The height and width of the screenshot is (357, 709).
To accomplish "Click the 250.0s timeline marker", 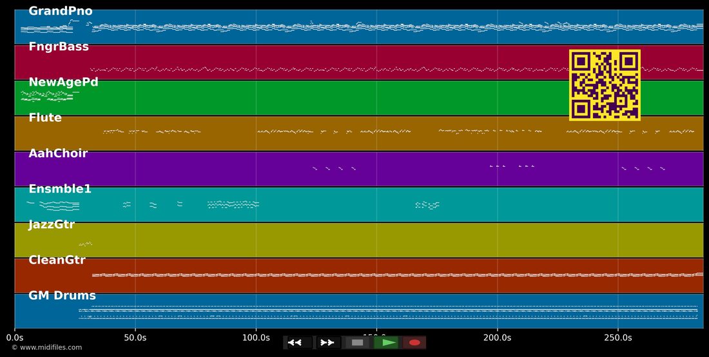I will 618,338.
